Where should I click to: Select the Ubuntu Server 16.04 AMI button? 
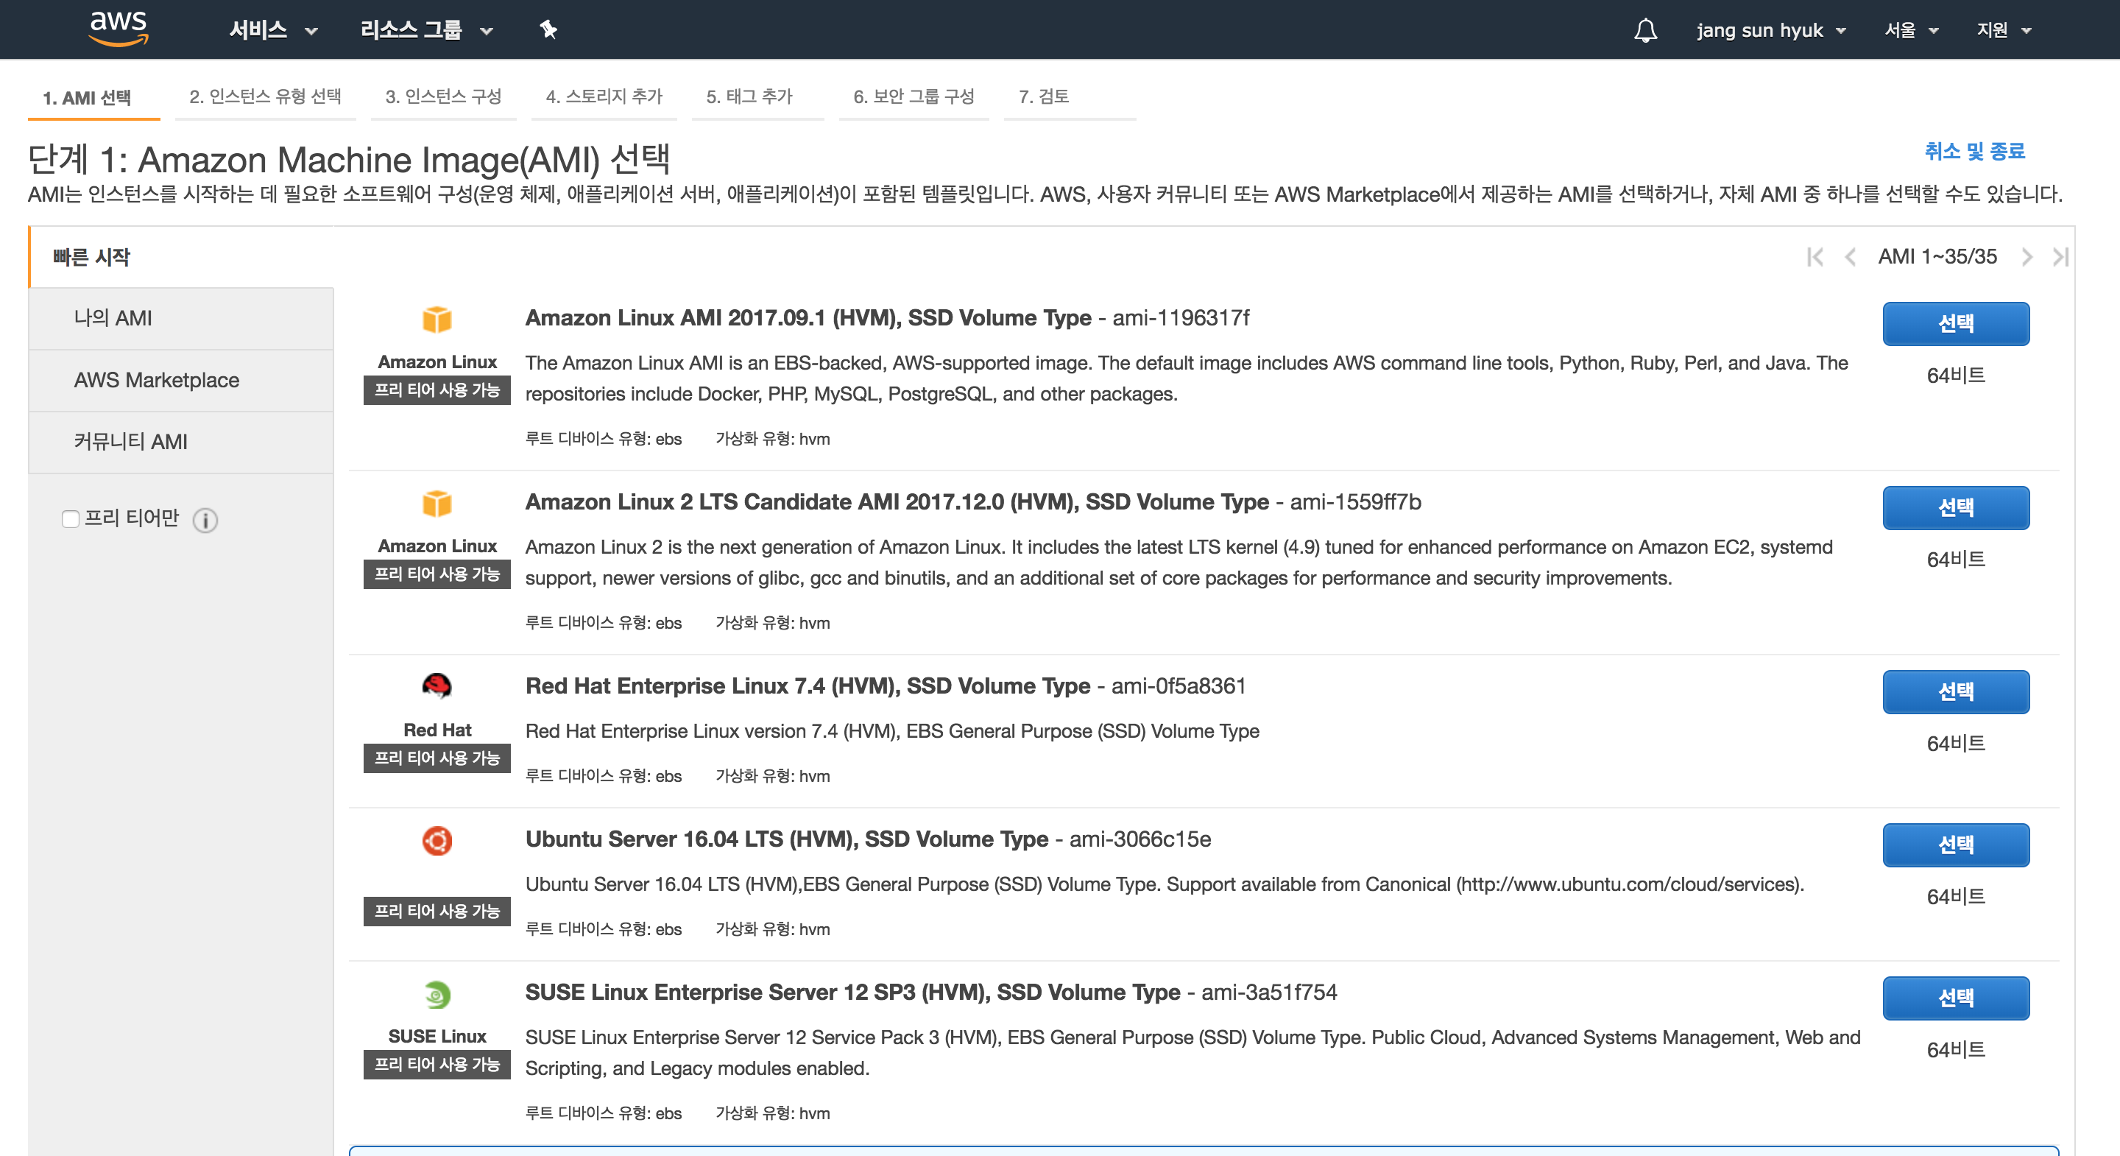(1955, 845)
